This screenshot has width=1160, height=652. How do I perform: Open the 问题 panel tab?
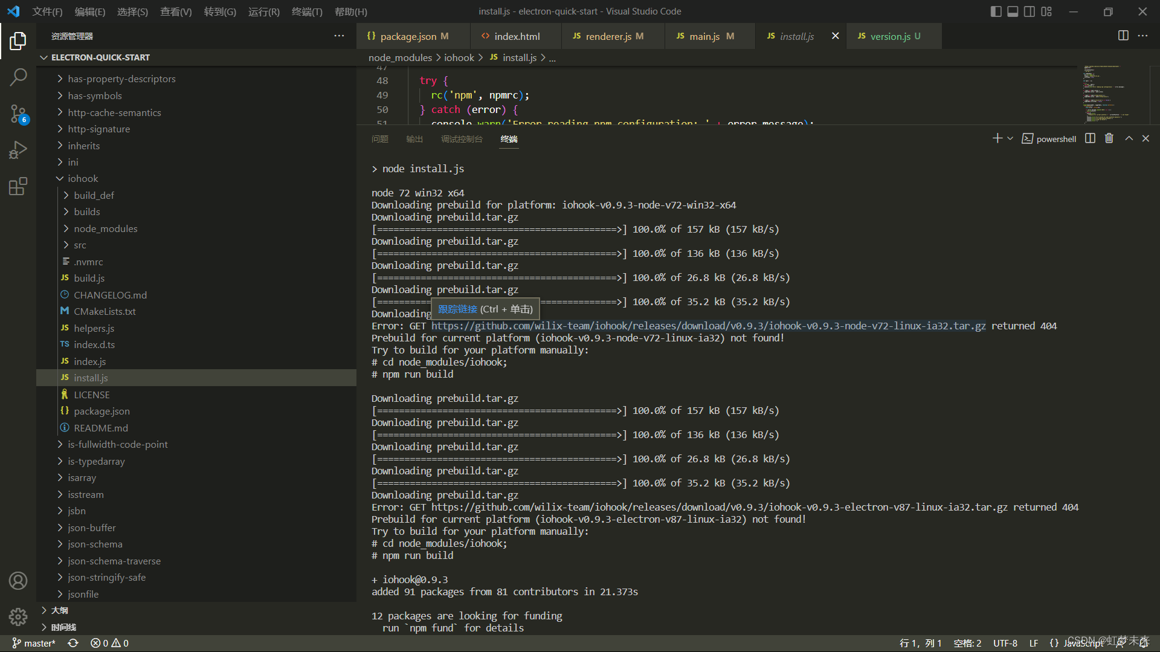(x=380, y=139)
